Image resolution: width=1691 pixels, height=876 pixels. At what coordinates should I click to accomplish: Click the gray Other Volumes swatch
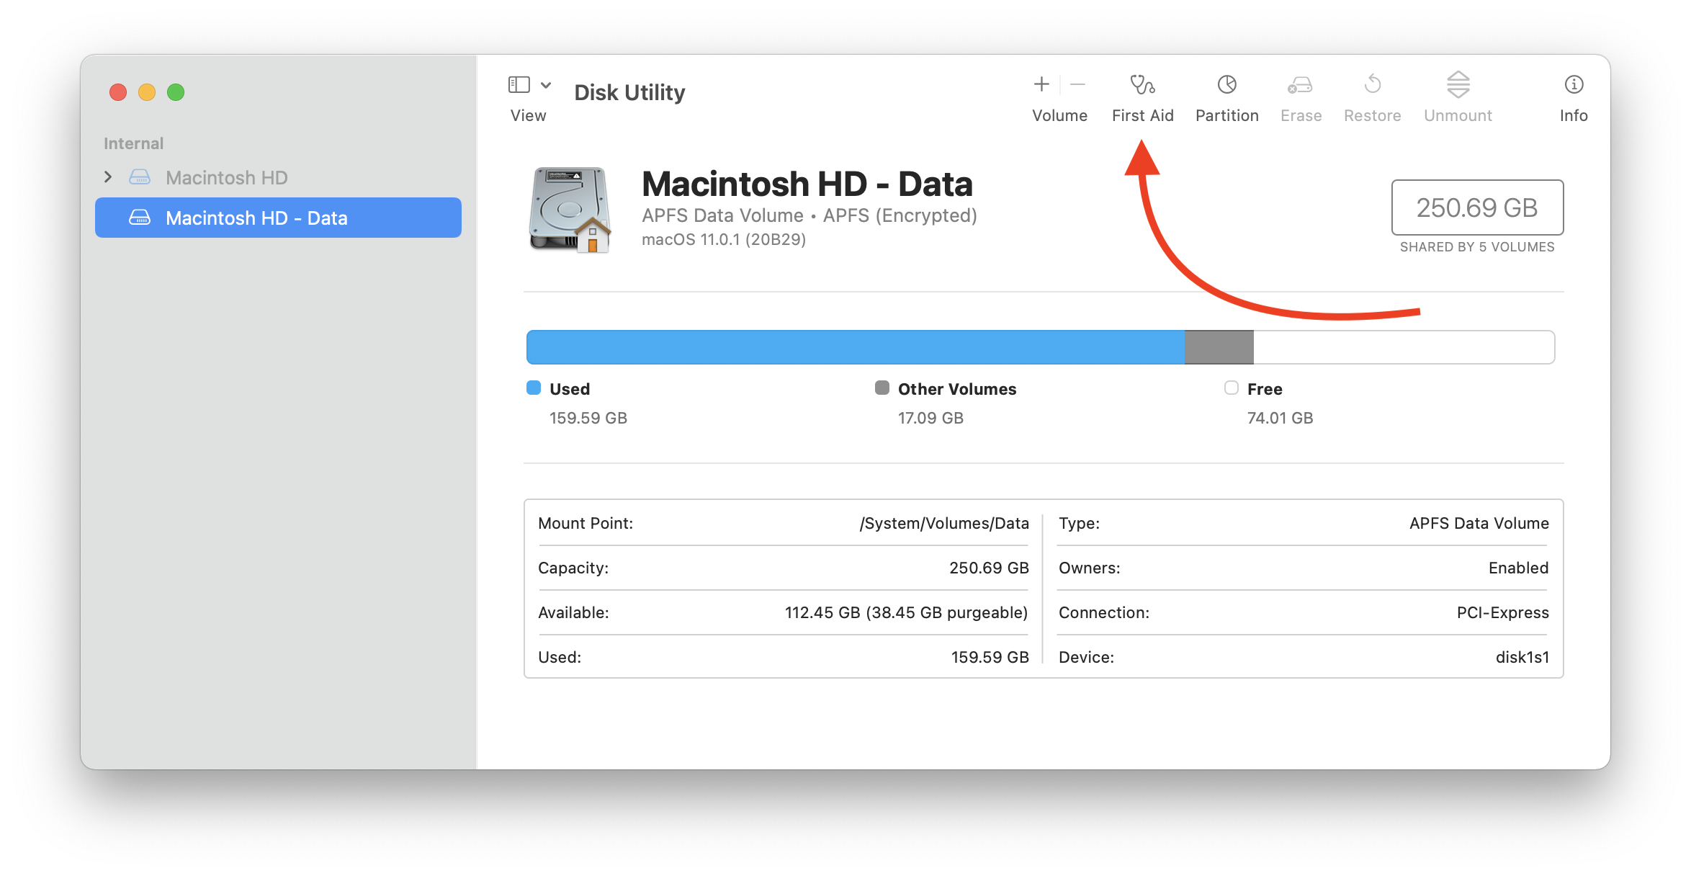coord(882,388)
